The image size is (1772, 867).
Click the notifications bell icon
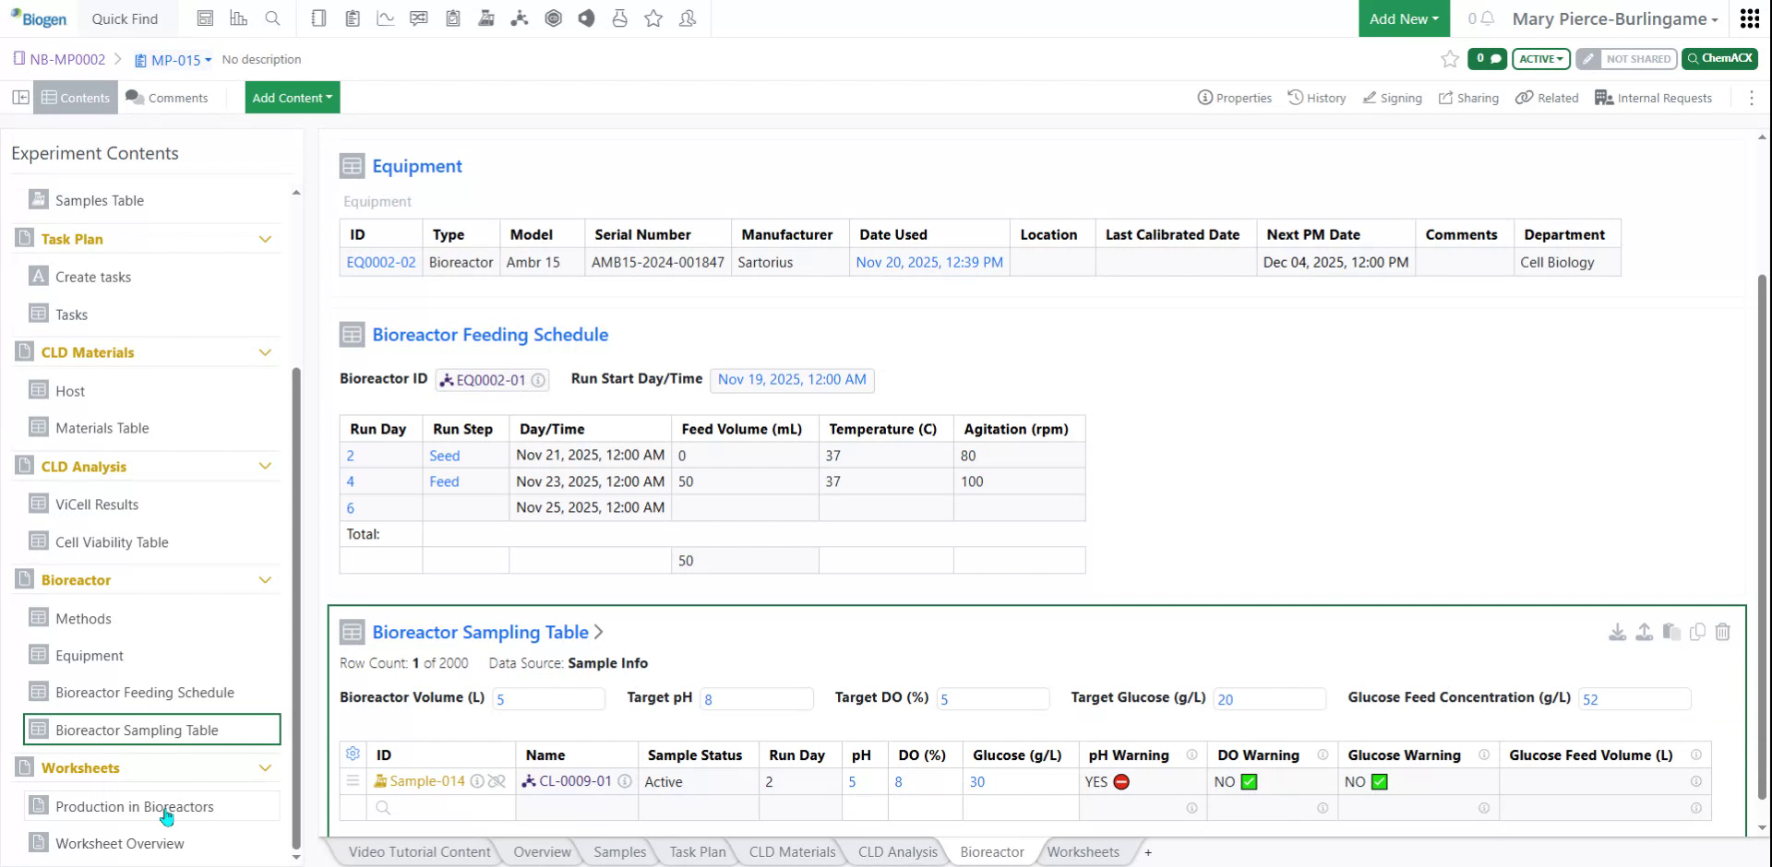[1488, 18]
